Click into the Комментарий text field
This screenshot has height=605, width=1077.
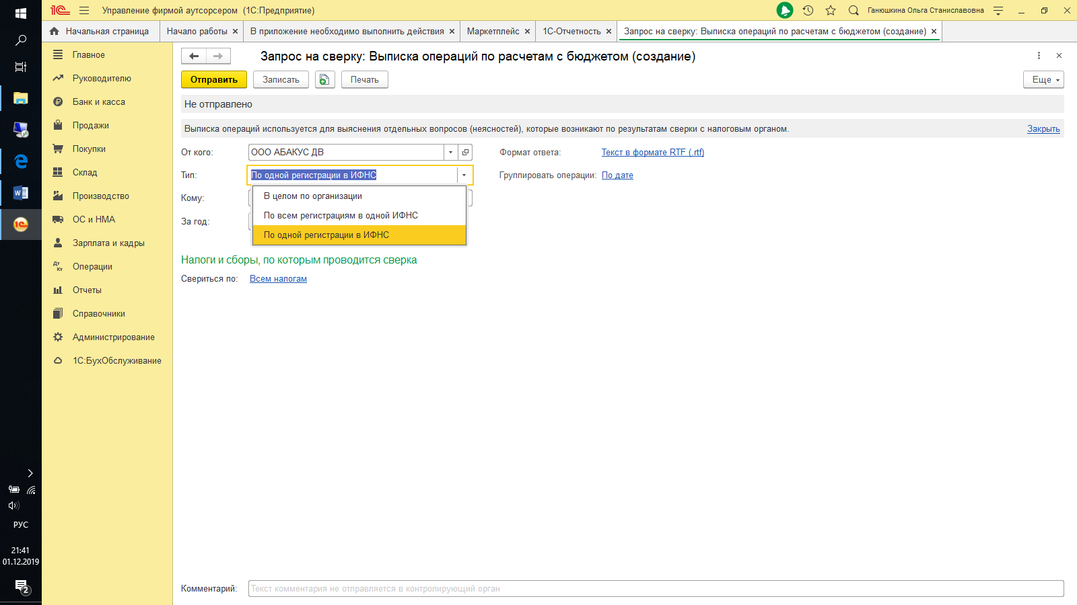click(655, 589)
